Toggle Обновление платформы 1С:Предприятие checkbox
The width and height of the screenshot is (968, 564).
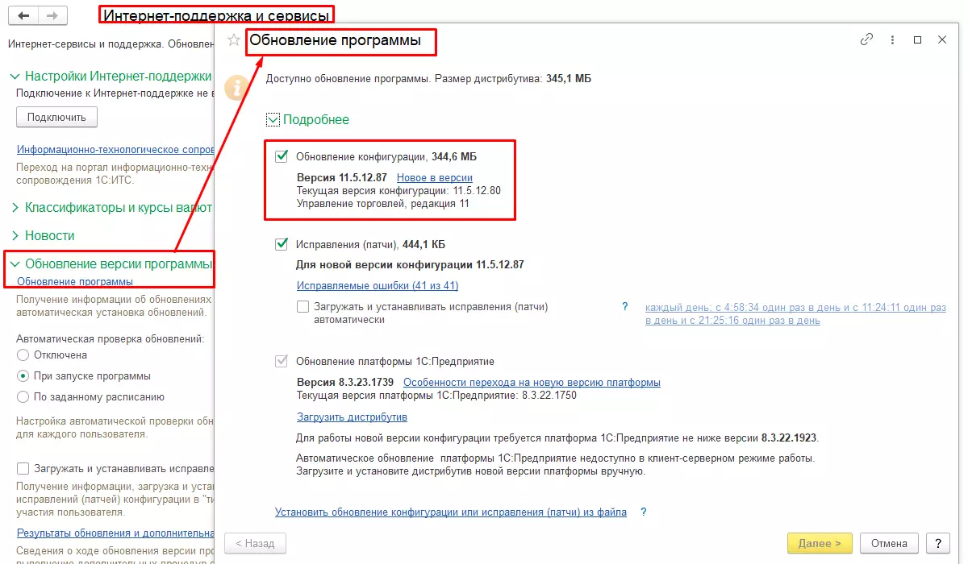click(x=282, y=361)
